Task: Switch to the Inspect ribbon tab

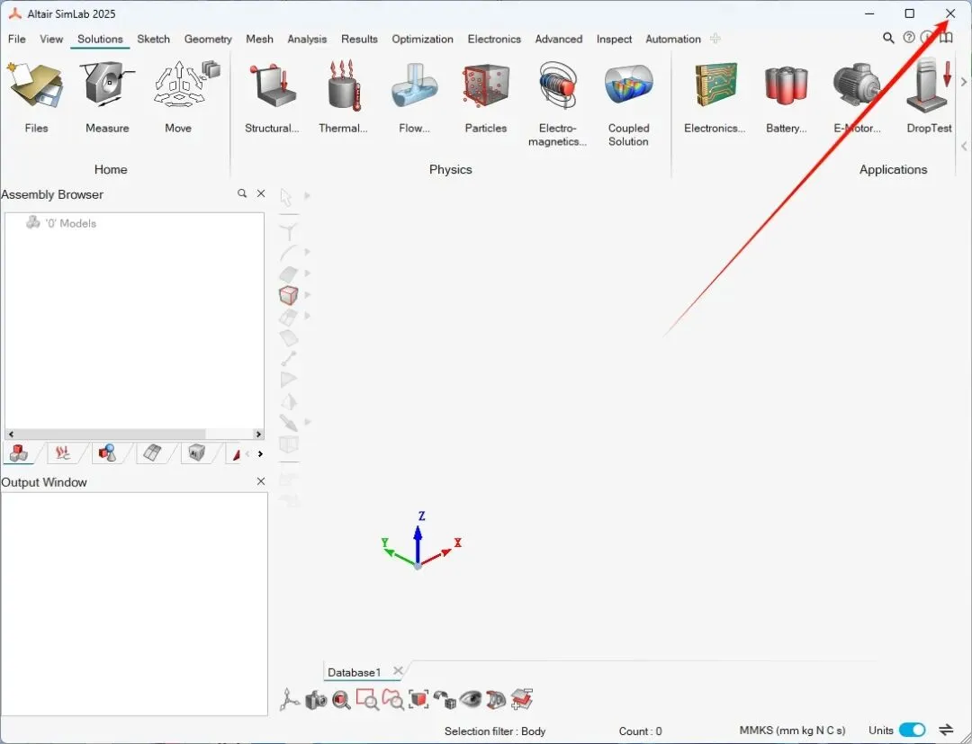Action: point(614,39)
